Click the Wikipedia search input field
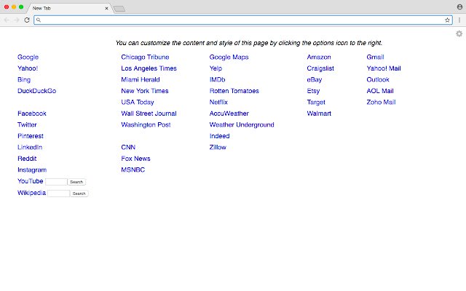 58,194
